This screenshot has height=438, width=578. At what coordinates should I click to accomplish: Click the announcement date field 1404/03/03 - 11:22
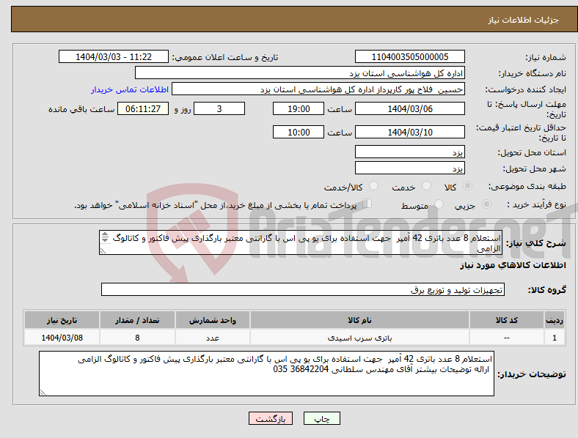tap(114, 56)
